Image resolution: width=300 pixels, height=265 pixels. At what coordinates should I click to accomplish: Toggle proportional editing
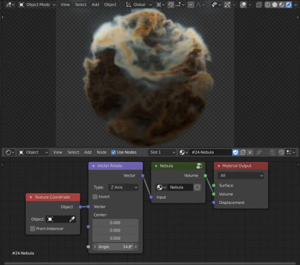coord(191,5)
